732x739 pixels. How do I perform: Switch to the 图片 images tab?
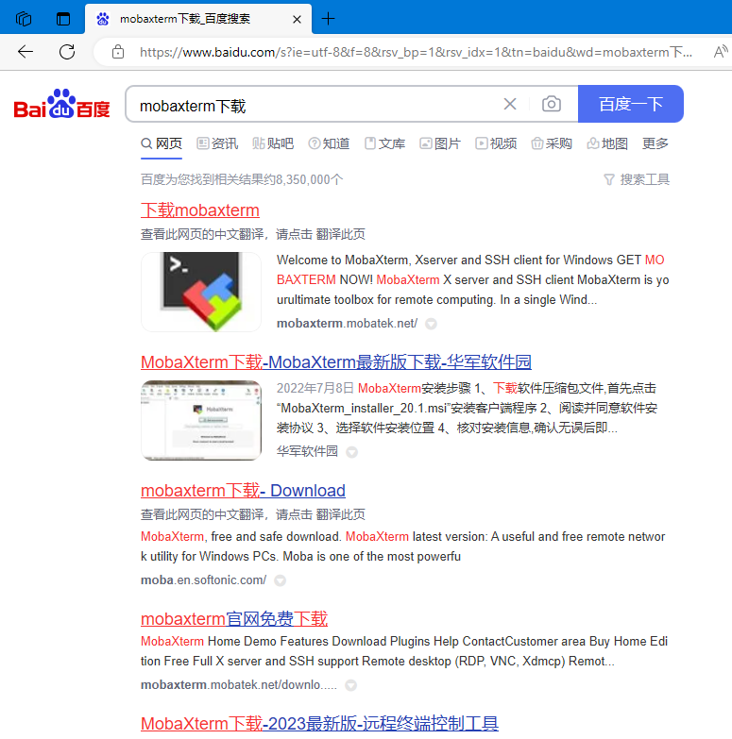[x=440, y=143]
